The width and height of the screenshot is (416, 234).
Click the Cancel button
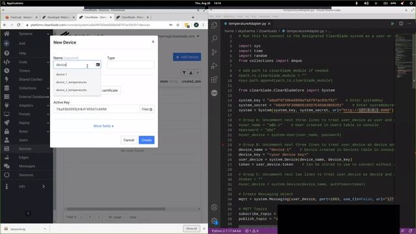(129, 140)
